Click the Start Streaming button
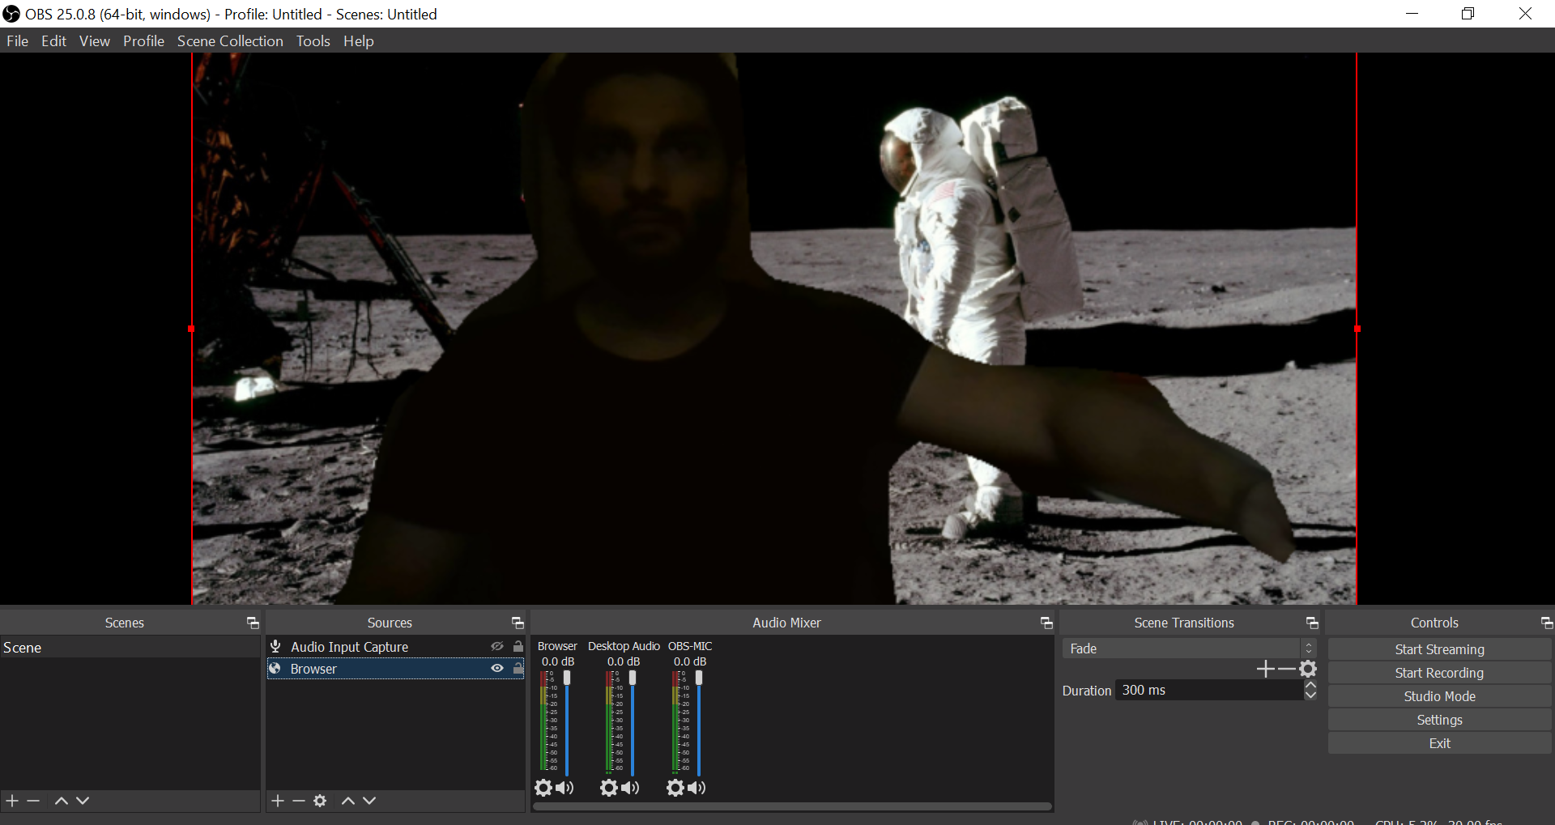Viewport: 1555px width, 825px height. tap(1439, 649)
